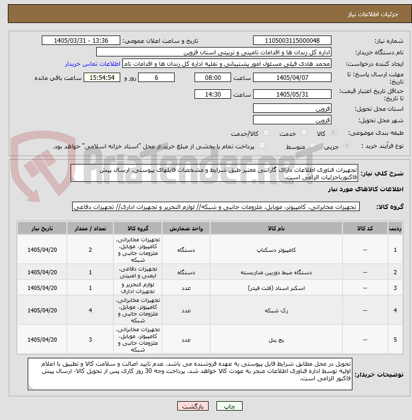Screen dimensions: 412x420
Task: Click the deadline time field 08:00
Action: click(x=213, y=78)
